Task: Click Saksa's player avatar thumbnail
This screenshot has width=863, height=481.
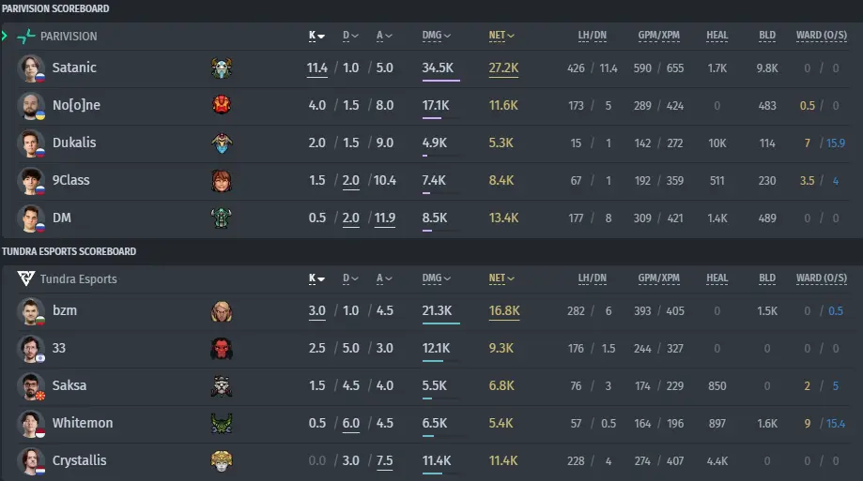Action: [31, 386]
